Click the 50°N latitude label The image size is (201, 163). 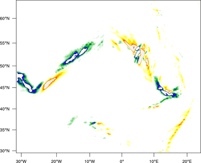pyautogui.click(x=5, y=66)
